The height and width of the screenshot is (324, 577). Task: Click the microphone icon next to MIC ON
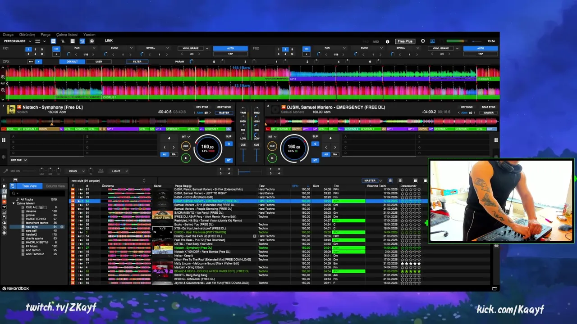(x=6, y=171)
